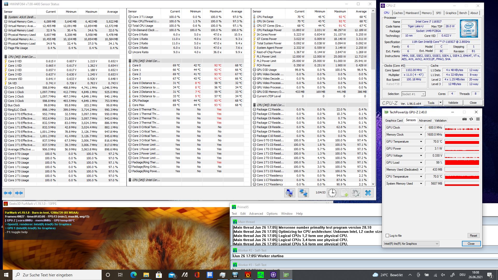The width and height of the screenshot is (498, 280).
Task: Enable the Log to file checkbox
Action: click(x=388, y=236)
